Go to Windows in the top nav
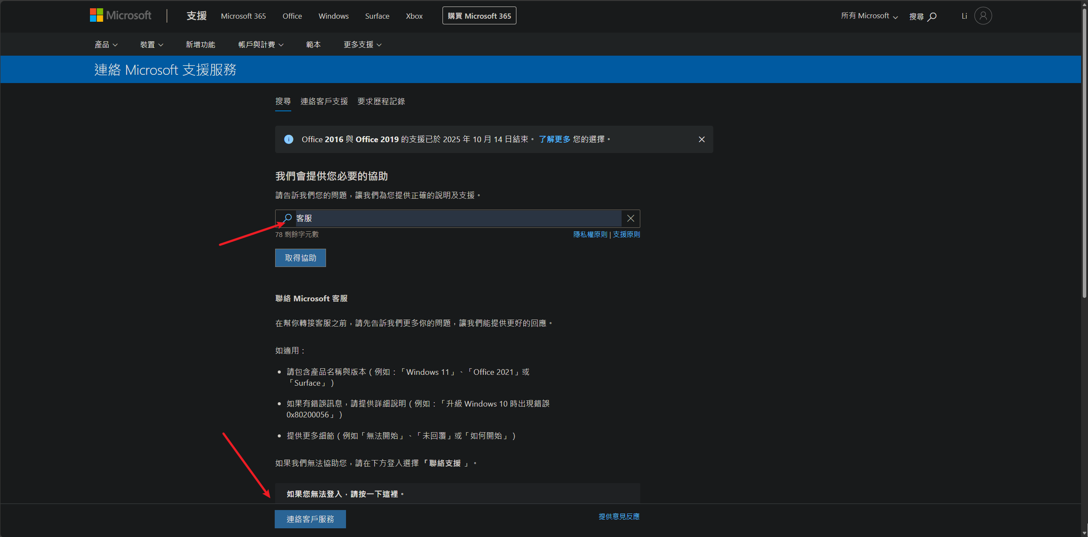 coord(333,16)
